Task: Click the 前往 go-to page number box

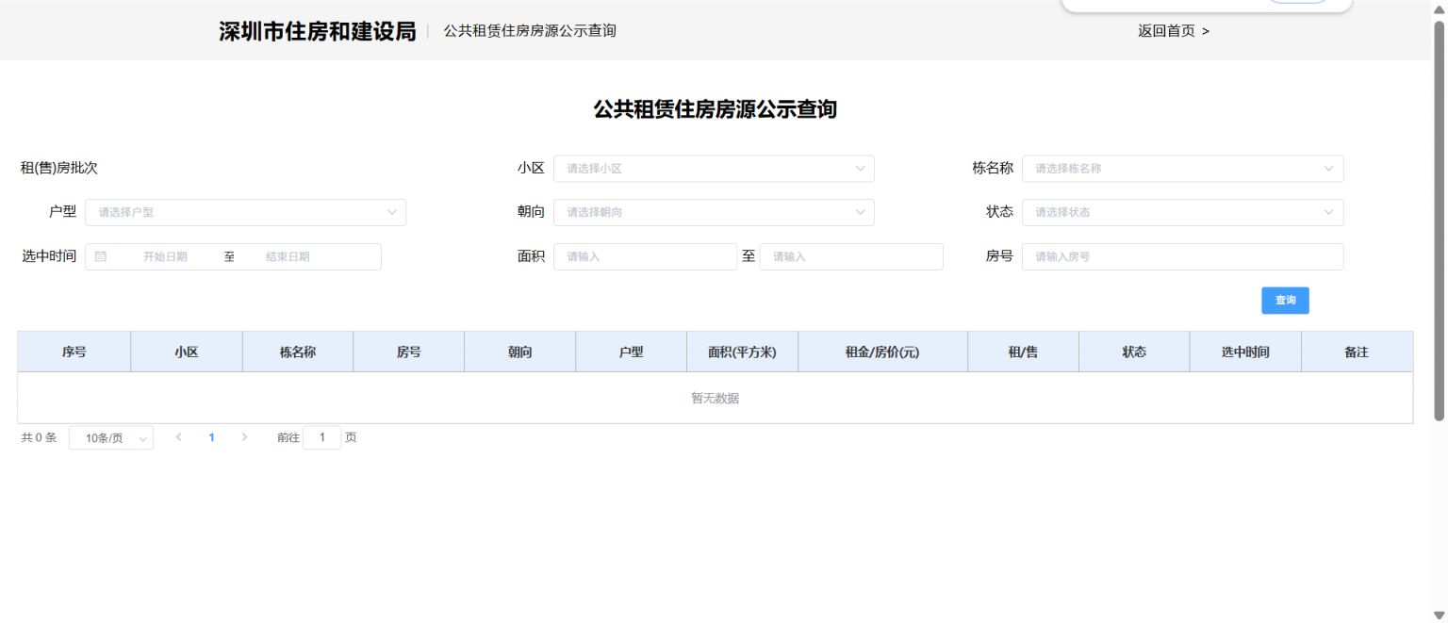Action: 322,437
